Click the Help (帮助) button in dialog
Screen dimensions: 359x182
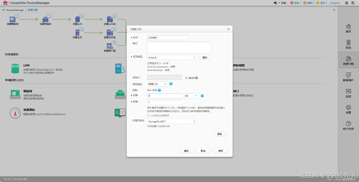pos(221,151)
